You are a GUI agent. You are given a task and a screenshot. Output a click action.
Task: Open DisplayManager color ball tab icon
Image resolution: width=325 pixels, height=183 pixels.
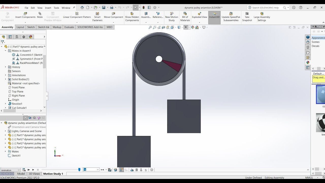pos(30,37)
